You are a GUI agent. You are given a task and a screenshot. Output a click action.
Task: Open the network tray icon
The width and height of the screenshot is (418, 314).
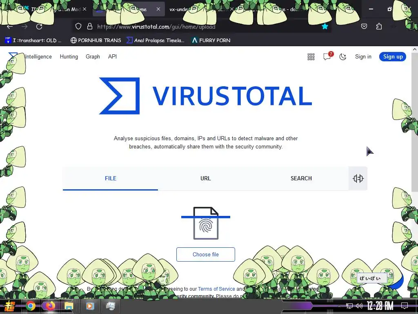coord(349,306)
